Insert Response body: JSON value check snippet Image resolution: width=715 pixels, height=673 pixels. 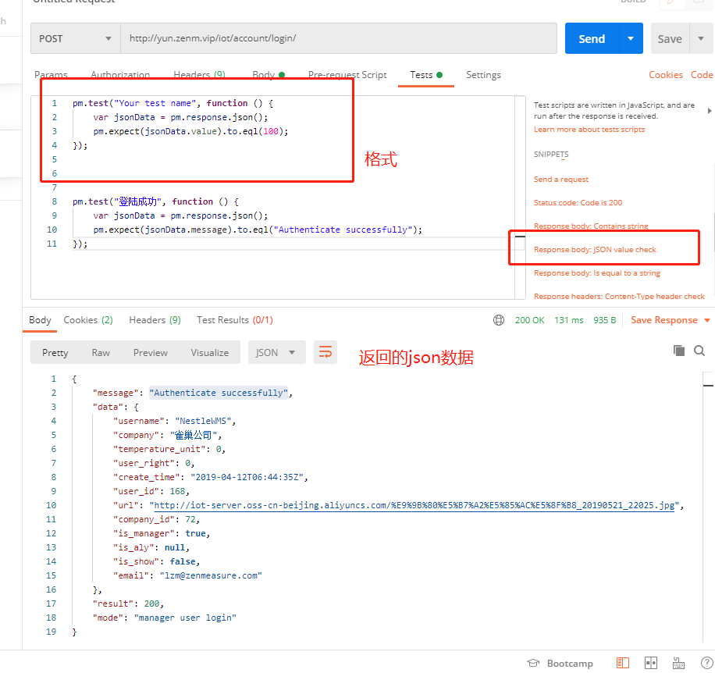tap(595, 249)
